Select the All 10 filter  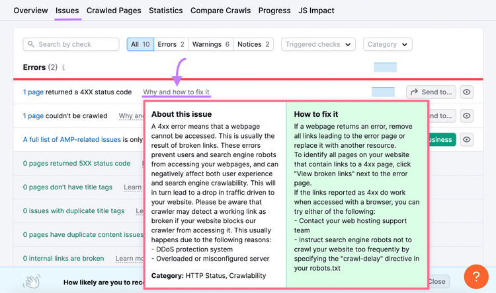click(x=140, y=44)
